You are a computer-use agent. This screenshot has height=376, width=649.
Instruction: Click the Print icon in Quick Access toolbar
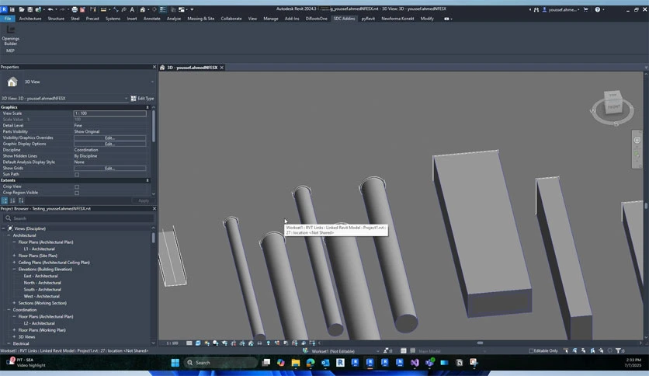click(75, 9)
